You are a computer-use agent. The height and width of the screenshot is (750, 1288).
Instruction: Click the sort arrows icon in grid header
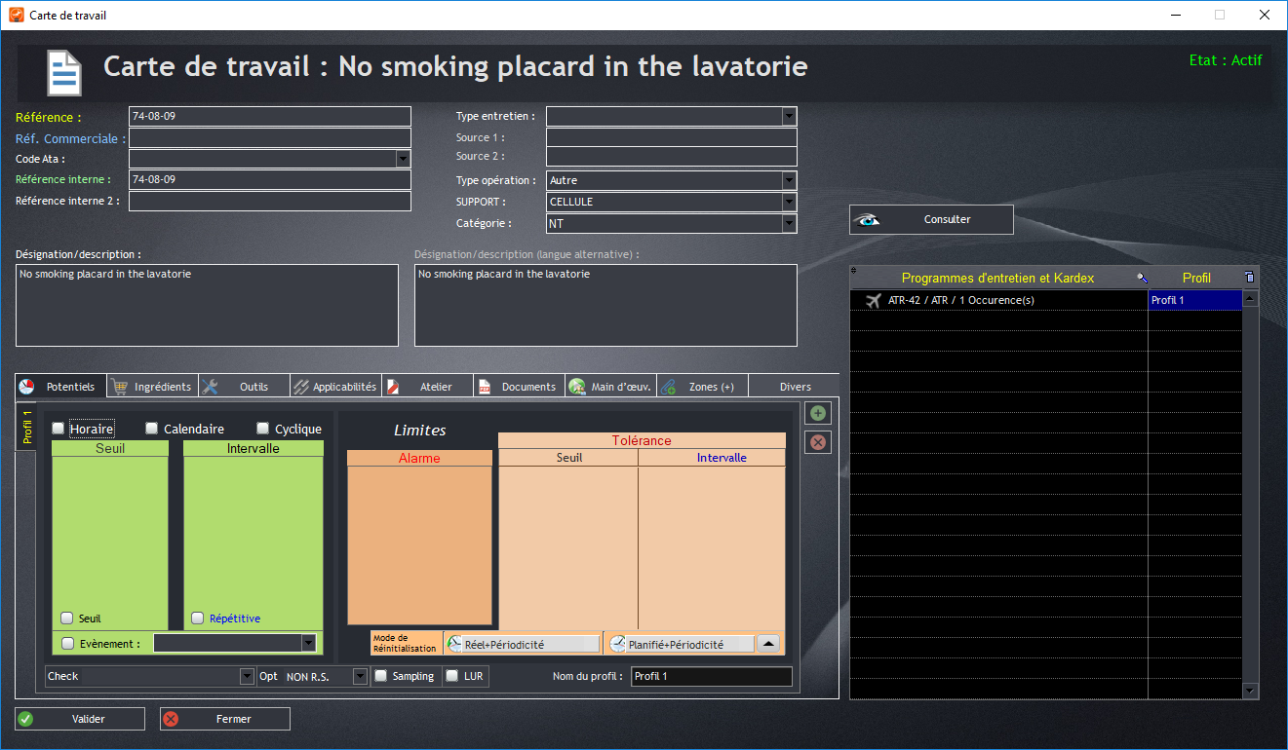853,271
